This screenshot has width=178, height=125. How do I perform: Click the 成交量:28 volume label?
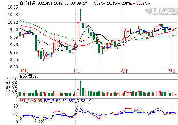click(x=29, y=76)
